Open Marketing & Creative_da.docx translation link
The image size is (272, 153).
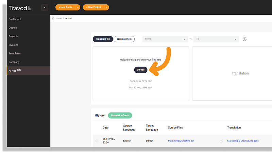coord(243,141)
